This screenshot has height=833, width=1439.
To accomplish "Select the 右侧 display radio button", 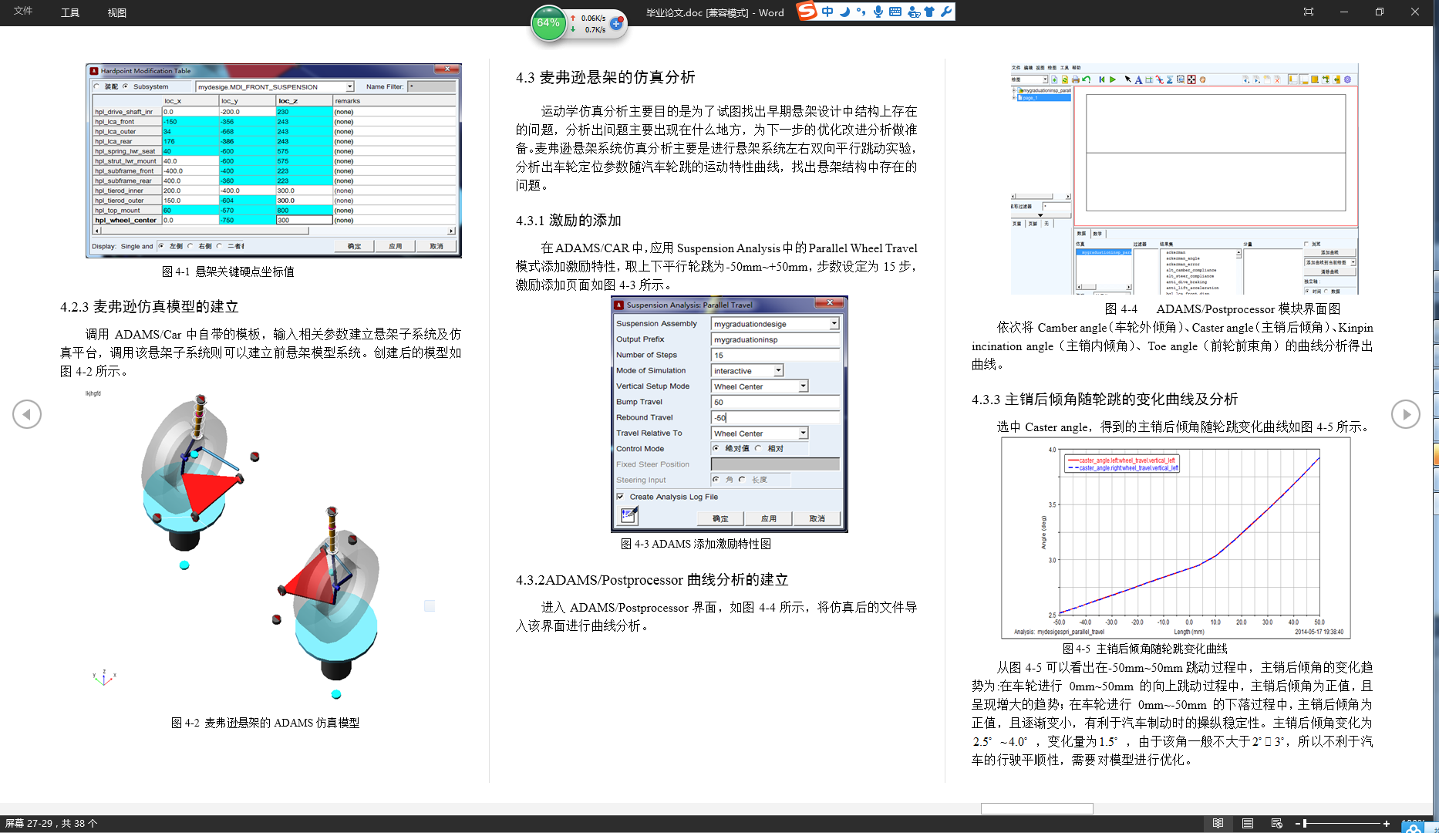I will pyautogui.click(x=190, y=246).
